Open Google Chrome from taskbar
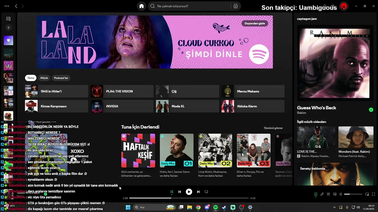Viewport: 378px width, 212px height. click(x=198, y=207)
